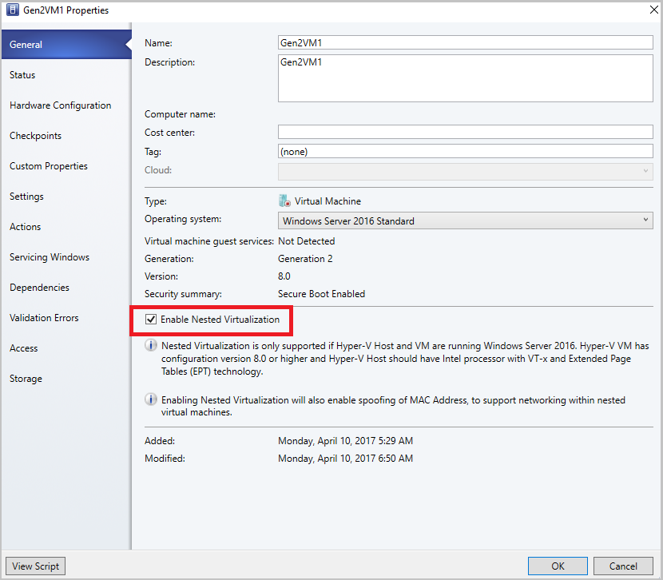
Task: Switch to the Hardware Configuration section
Action: (x=60, y=105)
